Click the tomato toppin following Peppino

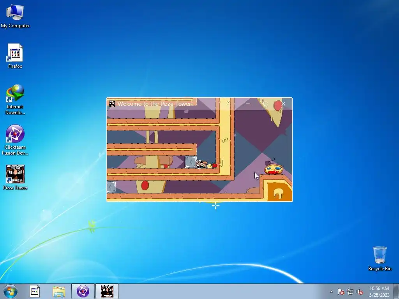215,165
